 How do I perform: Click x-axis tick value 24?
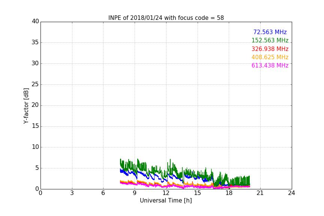291,193
